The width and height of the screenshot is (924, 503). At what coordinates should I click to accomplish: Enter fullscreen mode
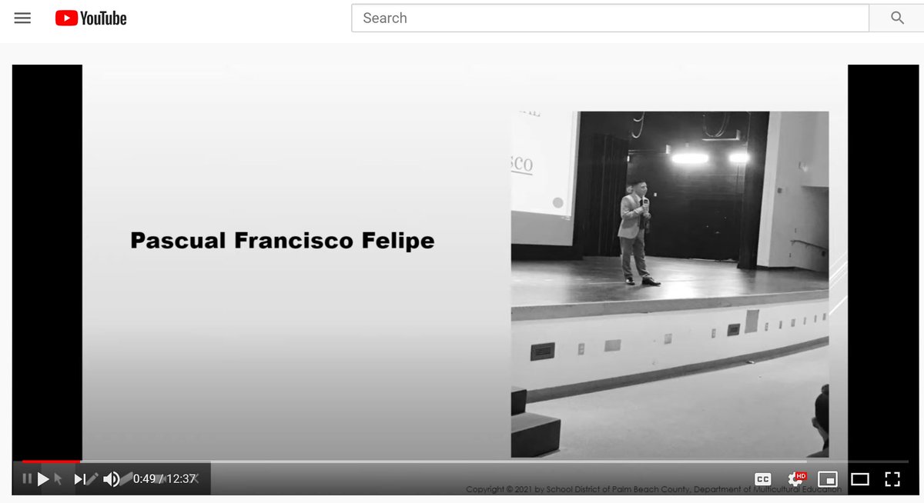892,479
